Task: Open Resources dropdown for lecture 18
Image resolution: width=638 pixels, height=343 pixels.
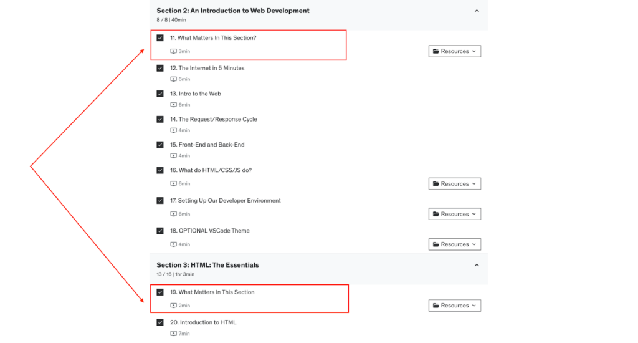Action: [454, 244]
